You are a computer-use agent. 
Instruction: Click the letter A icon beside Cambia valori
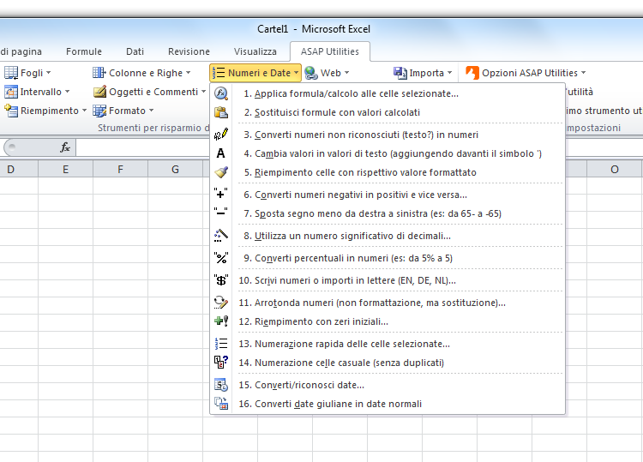click(x=221, y=153)
